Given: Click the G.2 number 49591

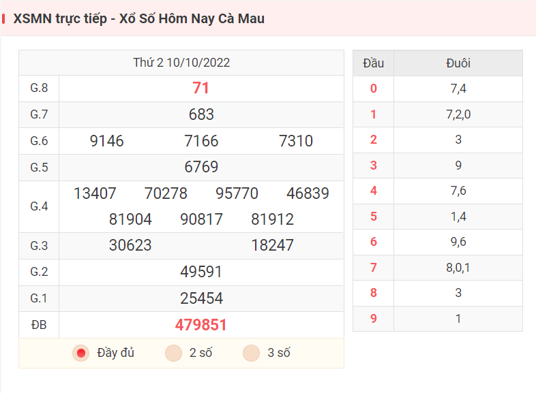Looking at the screenshot, I should [201, 272].
